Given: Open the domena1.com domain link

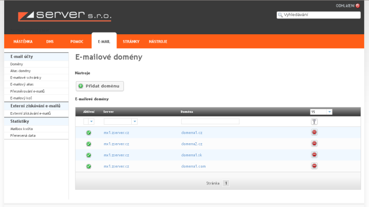Looking at the screenshot, I should (x=193, y=166).
